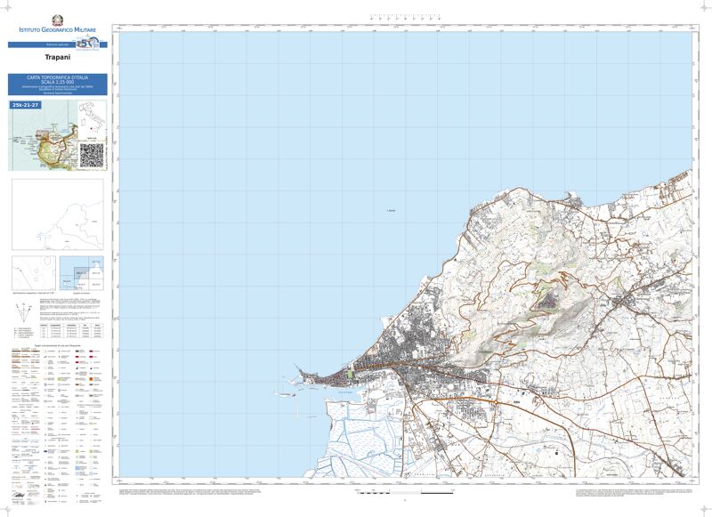Click the blue 'Carta Topografica d'Italia' banner

pos(57,85)
